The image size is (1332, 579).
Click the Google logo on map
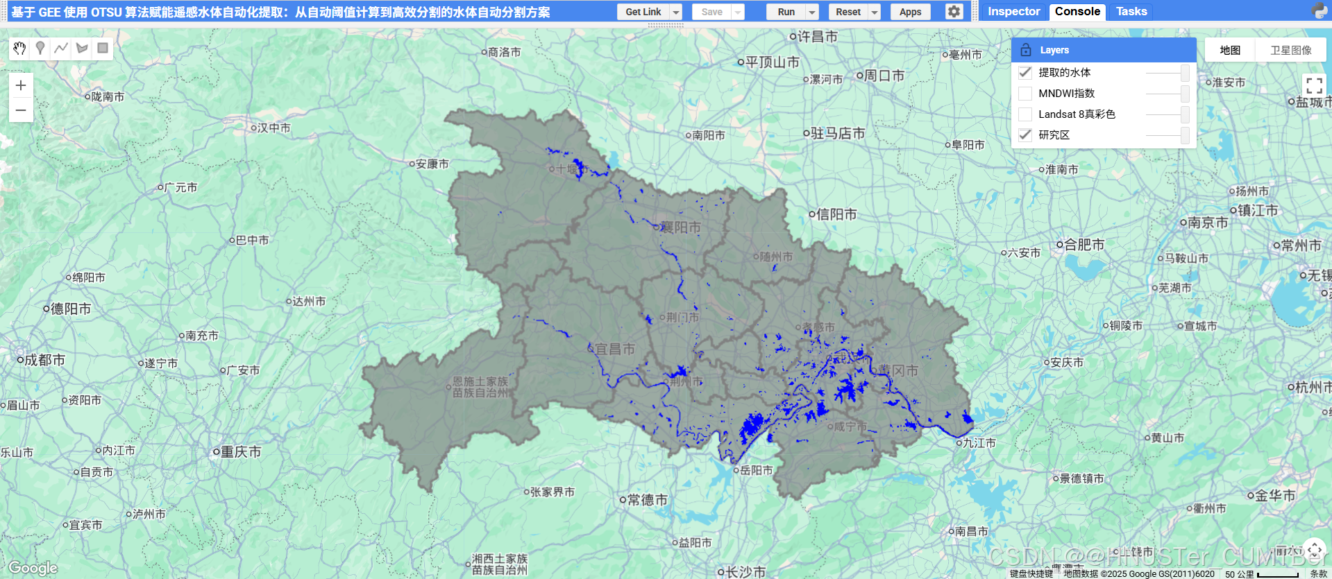point(33,568)
